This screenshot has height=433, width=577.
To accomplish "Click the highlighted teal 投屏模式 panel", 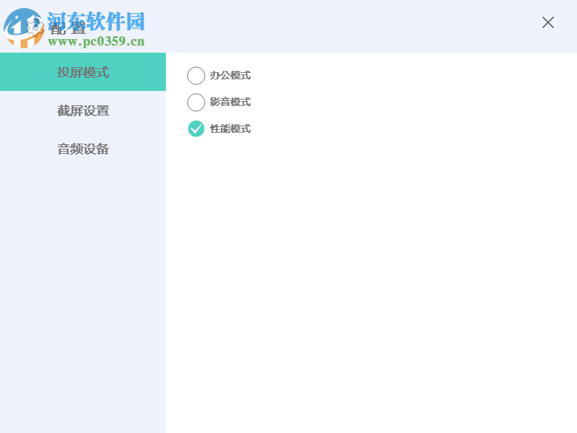I will pyautogui.click(x=83, y=72).
